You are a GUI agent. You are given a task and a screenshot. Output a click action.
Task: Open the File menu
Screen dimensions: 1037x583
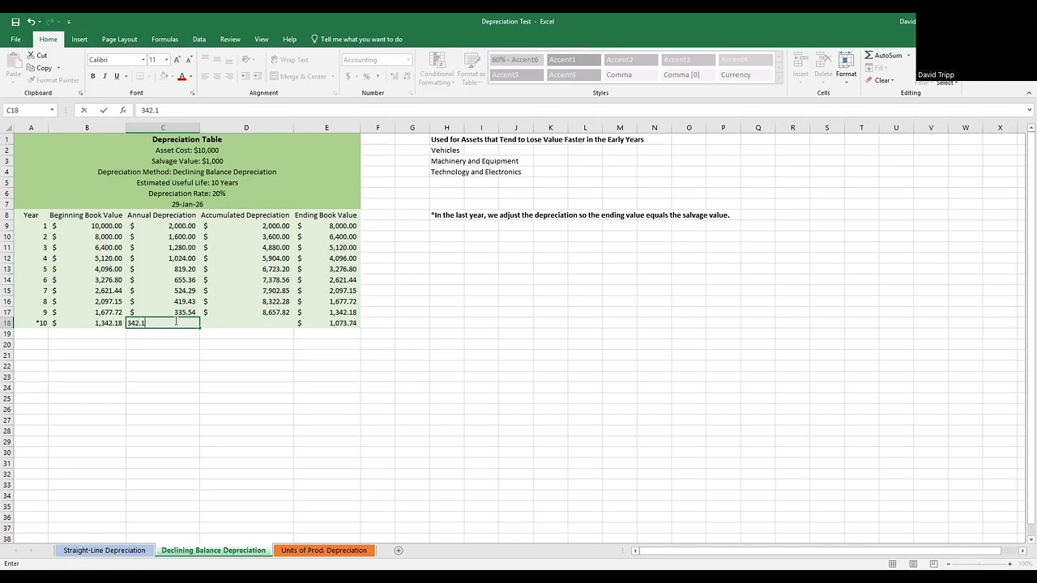click(x=15, y=39)
